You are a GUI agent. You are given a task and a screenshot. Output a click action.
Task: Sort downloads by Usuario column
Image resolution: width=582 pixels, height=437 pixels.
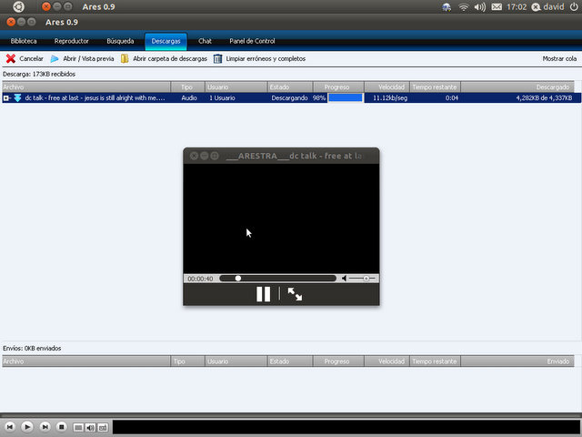[236, 87]
